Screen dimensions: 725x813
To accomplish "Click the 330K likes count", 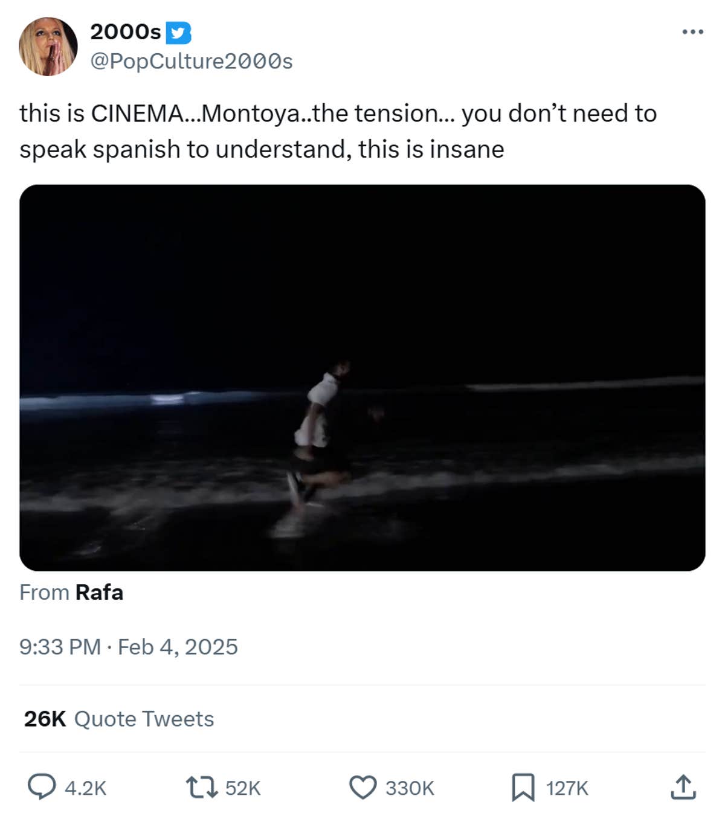I will click(410, 788).
